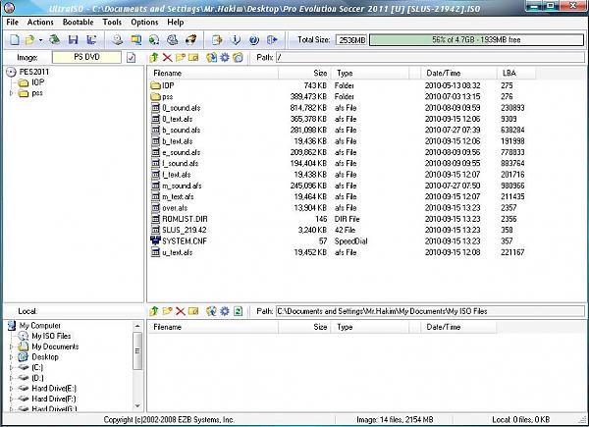The height and width of the screenshot is (427, 589).
Task: Expand the Hard Drive(E:) node
Action: [x=11, y=389]
